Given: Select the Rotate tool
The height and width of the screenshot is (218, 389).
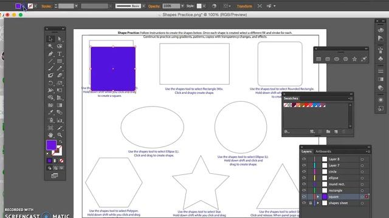Looking at the screenshot, I should click(x=50, y=83).
